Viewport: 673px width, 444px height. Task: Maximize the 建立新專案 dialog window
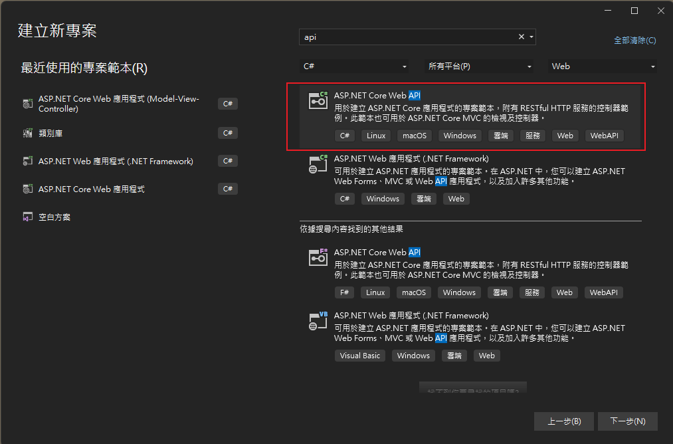(x=634, y=11)
